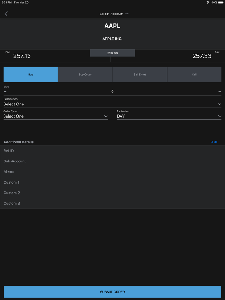Tap the battery icon in status bar

click(x=221, y=2)
